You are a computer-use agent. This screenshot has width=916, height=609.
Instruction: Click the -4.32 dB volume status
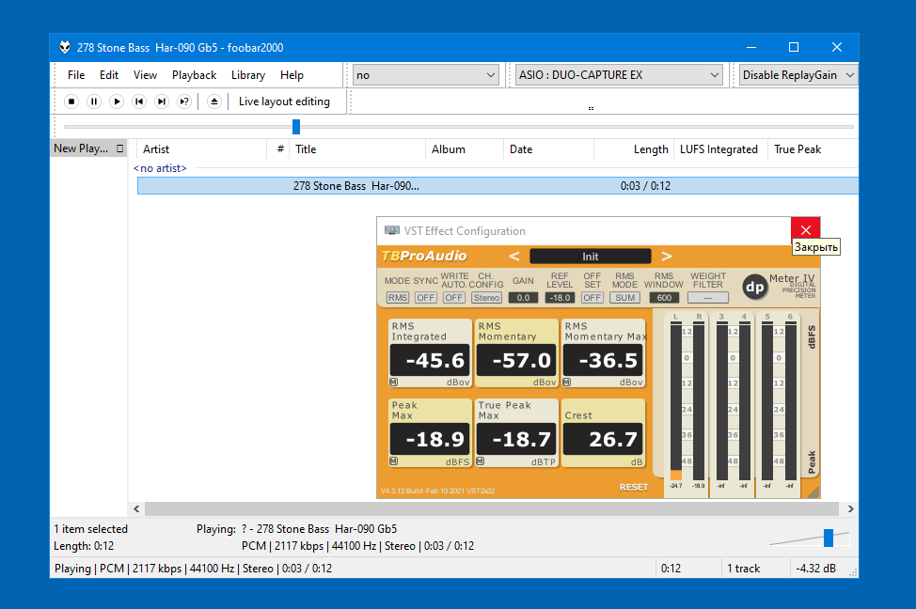[x=815, y=569]
